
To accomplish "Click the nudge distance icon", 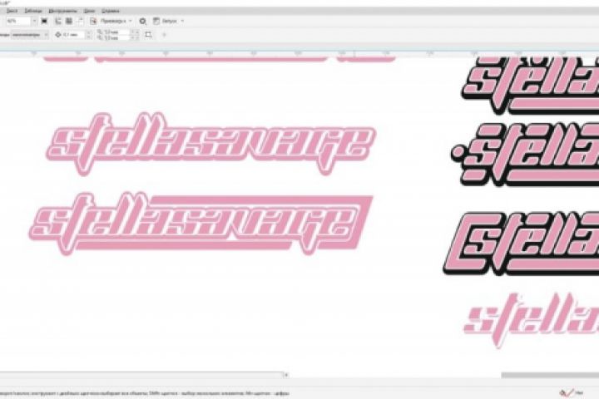I will (58, 35).
